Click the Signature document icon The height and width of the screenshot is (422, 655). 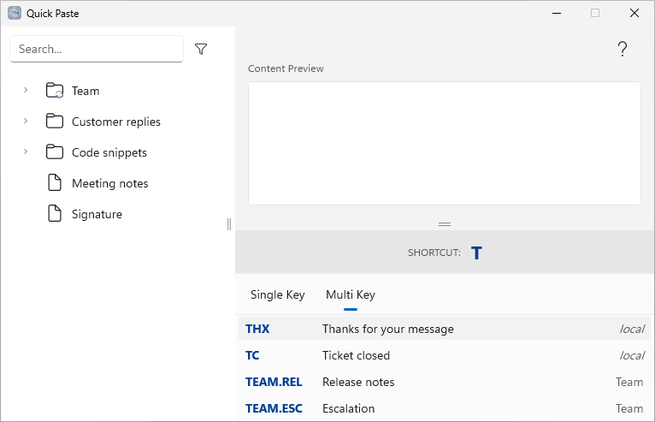[x=55, y=213]
